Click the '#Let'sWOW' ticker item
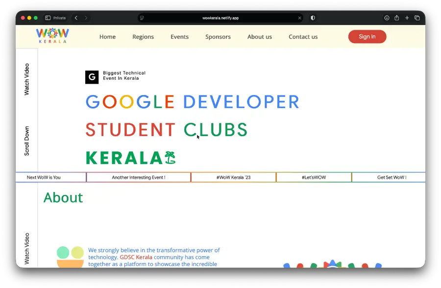The height and width of the screenshot is (288, 441). click(x=314, y=177)
